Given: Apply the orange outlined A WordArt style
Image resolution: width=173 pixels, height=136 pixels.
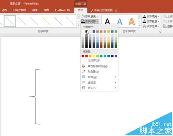Looking at the screenshot, I should point(131,21).
